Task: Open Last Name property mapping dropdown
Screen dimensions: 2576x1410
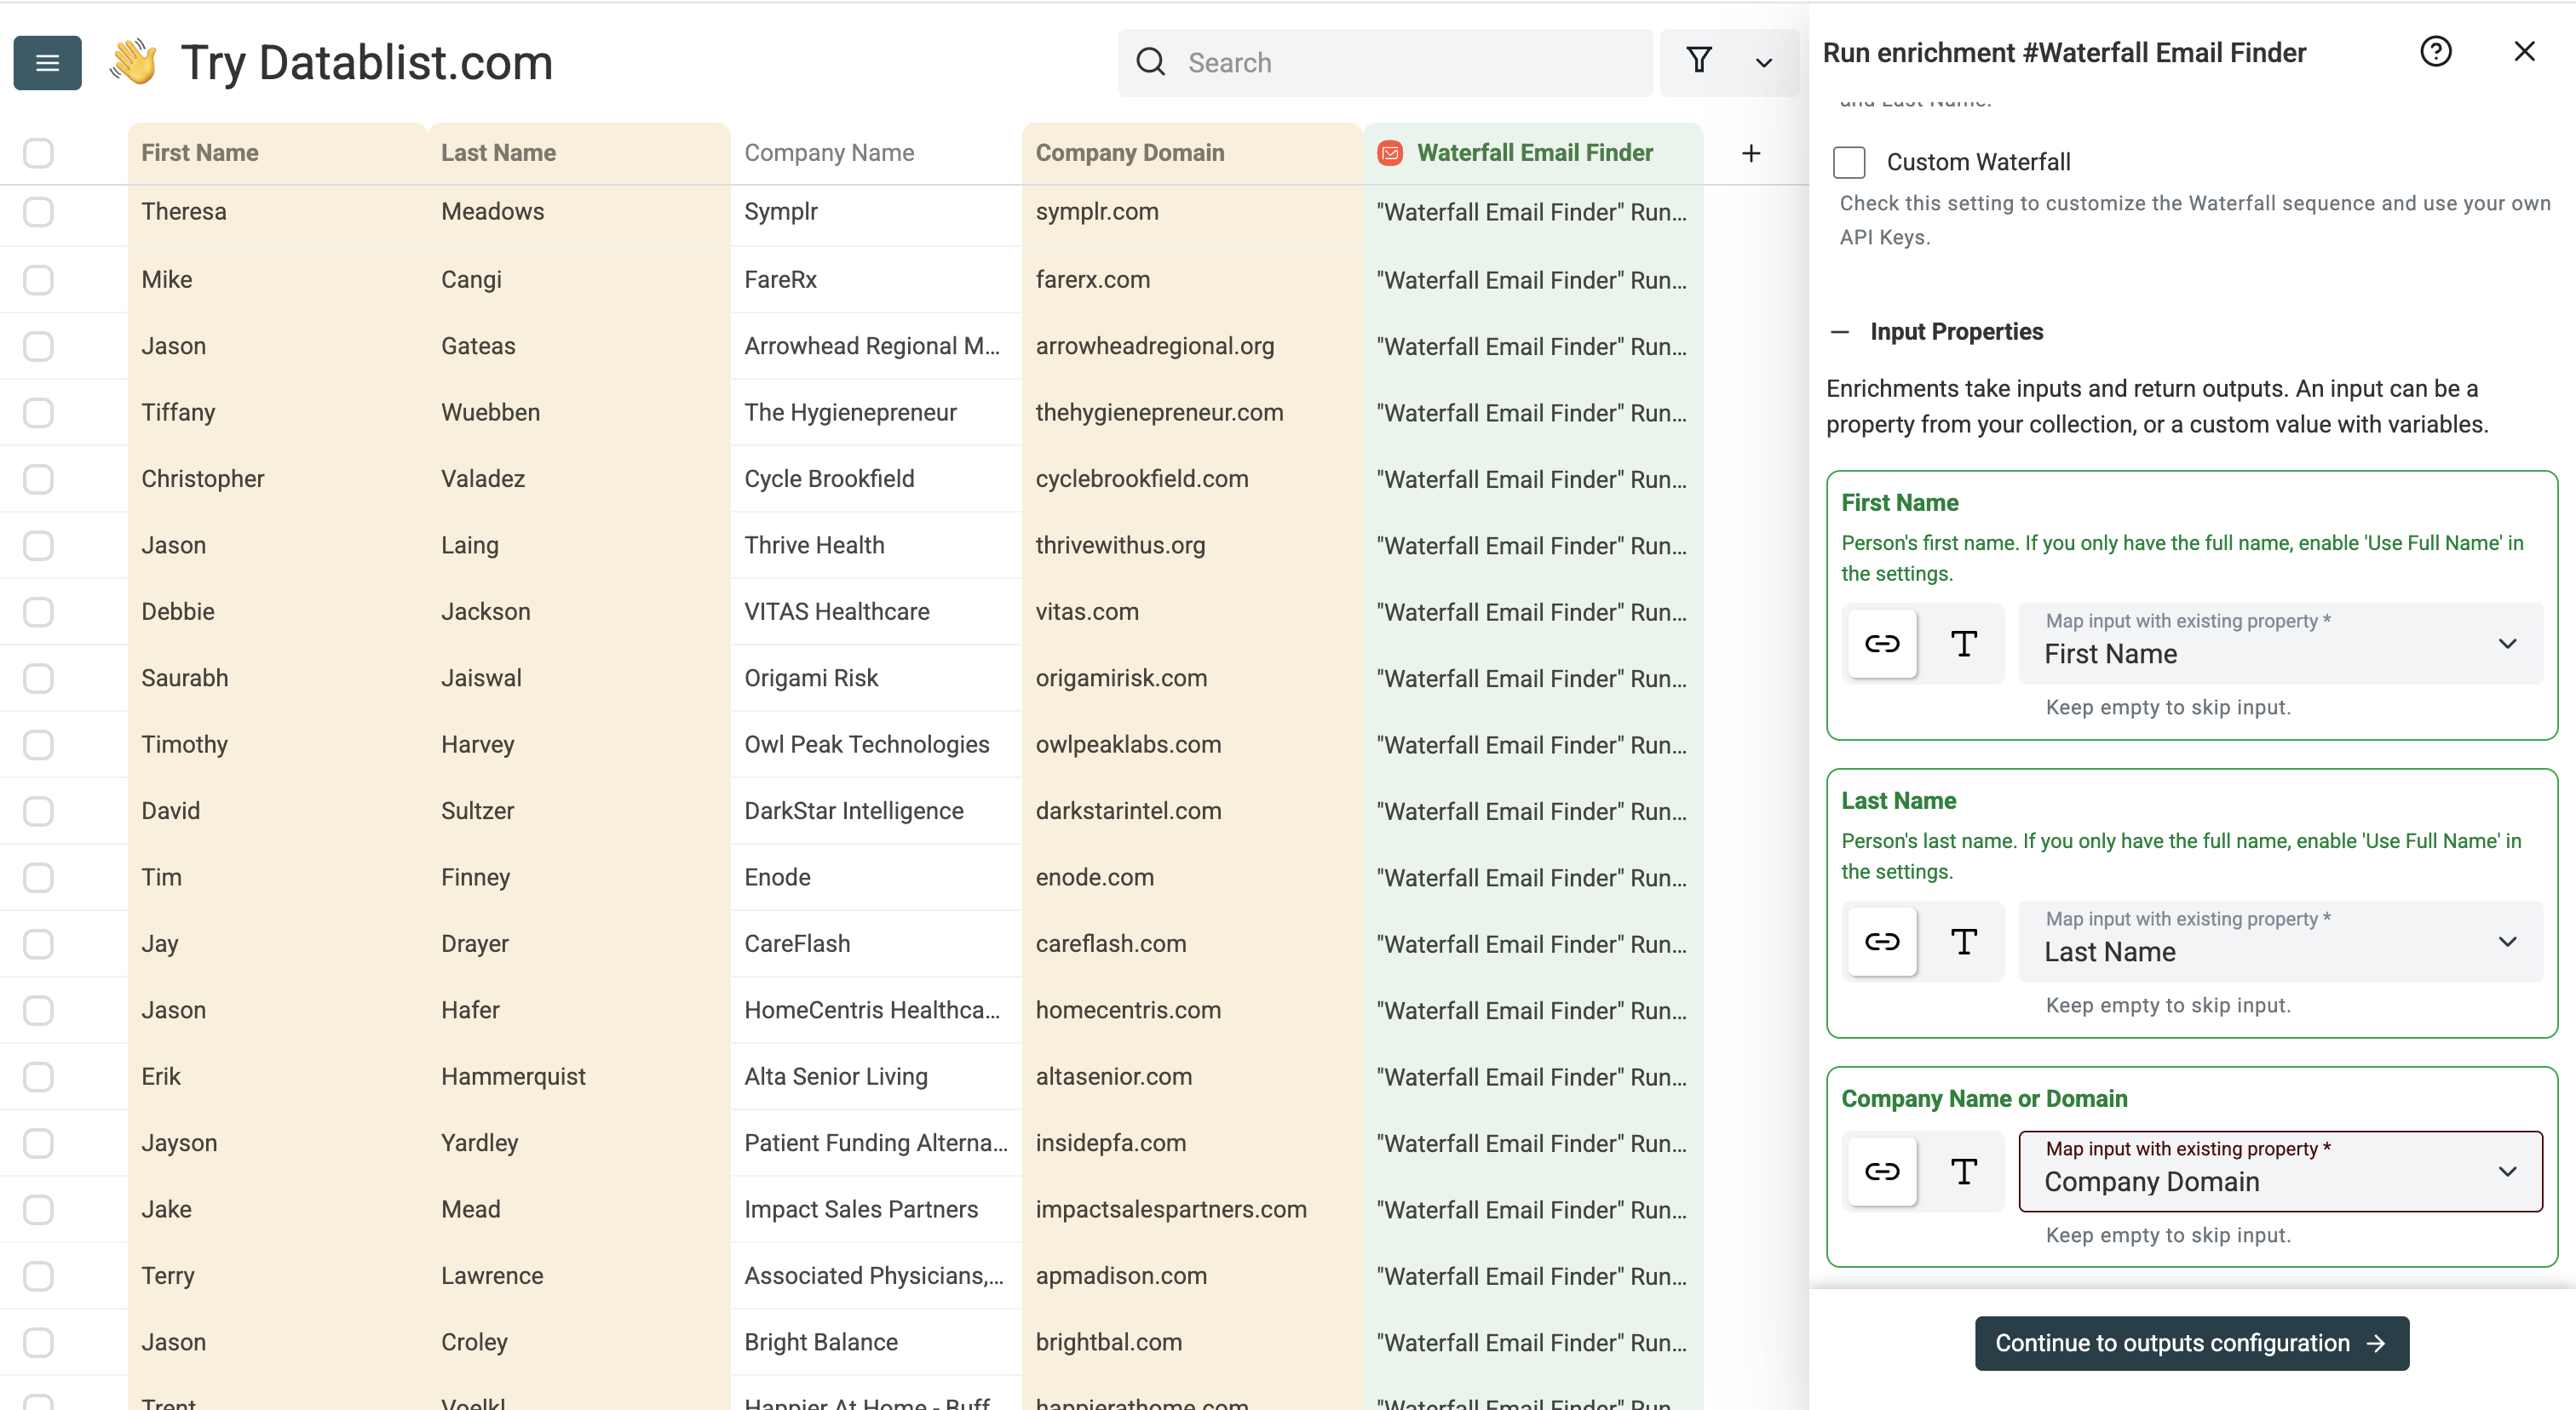Action: coord(2280,942)
